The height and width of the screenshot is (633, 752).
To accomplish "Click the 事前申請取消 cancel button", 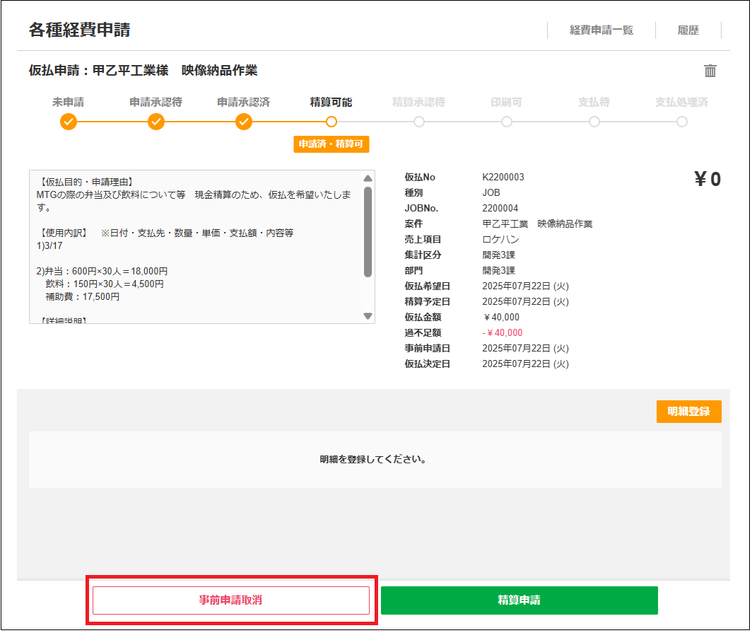I will (x=231, y=600).
